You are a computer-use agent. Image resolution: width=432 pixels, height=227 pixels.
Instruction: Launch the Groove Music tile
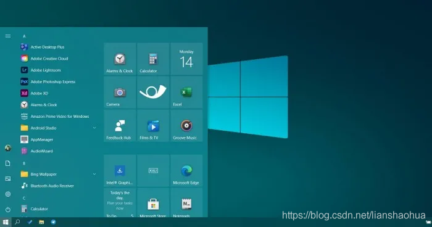186,126
